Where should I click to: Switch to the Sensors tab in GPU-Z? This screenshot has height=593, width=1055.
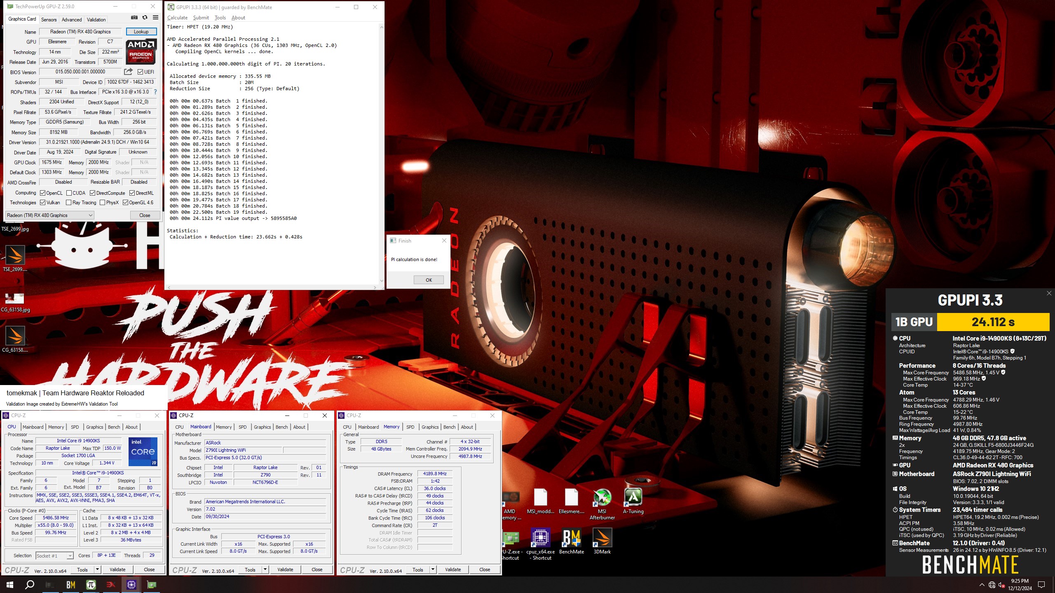(49, 19)
